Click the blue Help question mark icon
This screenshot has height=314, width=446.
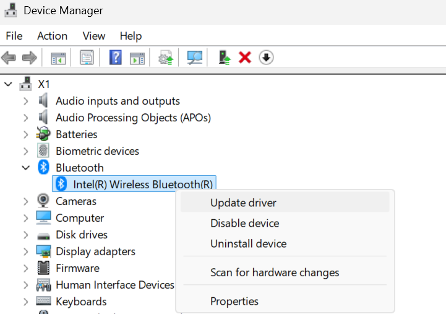click(115, 58)
